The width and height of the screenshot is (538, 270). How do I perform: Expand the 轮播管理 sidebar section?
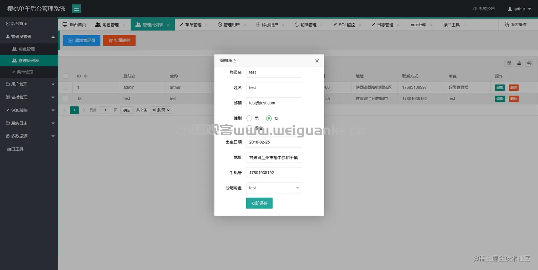pos(29,97)
